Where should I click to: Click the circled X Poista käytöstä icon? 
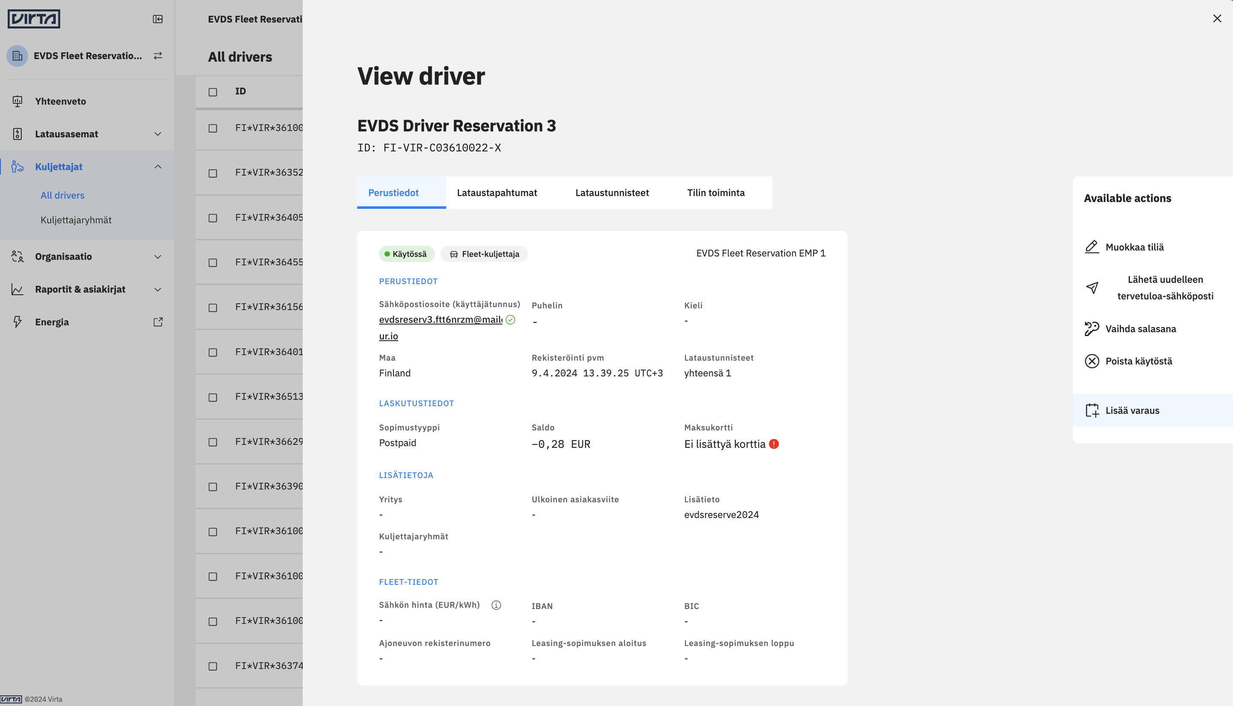(x=1092, y=361)
